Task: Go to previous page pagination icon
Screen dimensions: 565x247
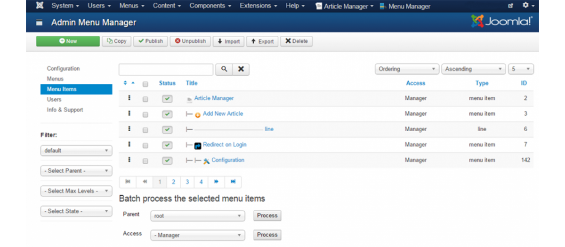Action: (x=145, y=182)
